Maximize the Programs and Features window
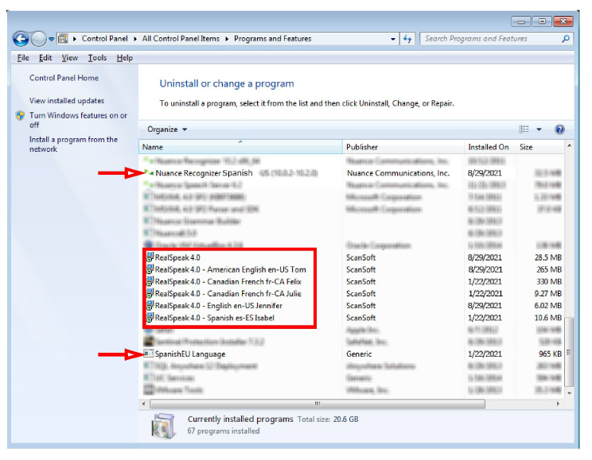 pos(542,22)
